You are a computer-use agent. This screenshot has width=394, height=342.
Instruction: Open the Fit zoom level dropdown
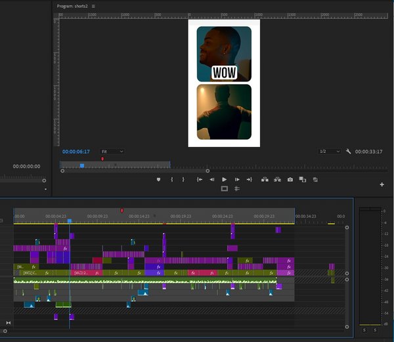(112, 152)
